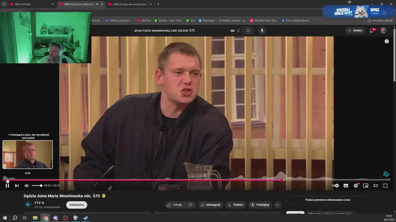Image resolution: width=396 pixels, height=222 pixels.
Task: Like the video (1,9 tys.)
Action: coord(175,205)
